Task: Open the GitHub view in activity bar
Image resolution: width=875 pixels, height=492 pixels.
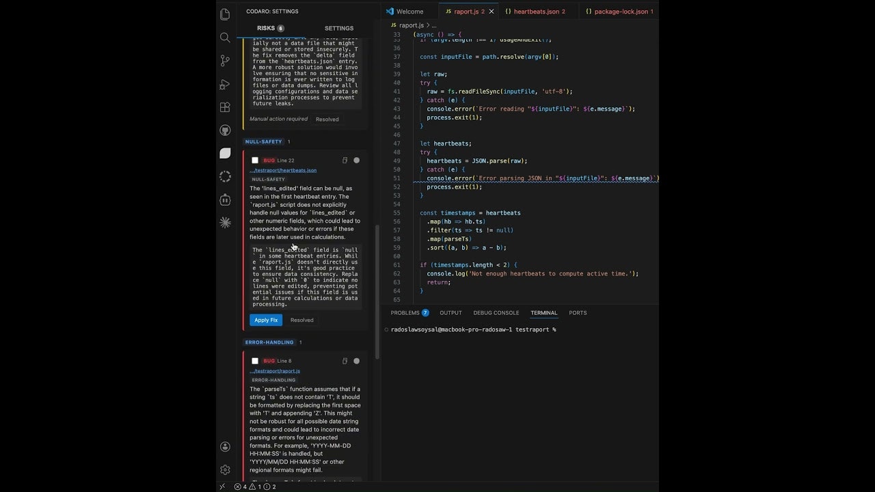Action: pos(225,131)
